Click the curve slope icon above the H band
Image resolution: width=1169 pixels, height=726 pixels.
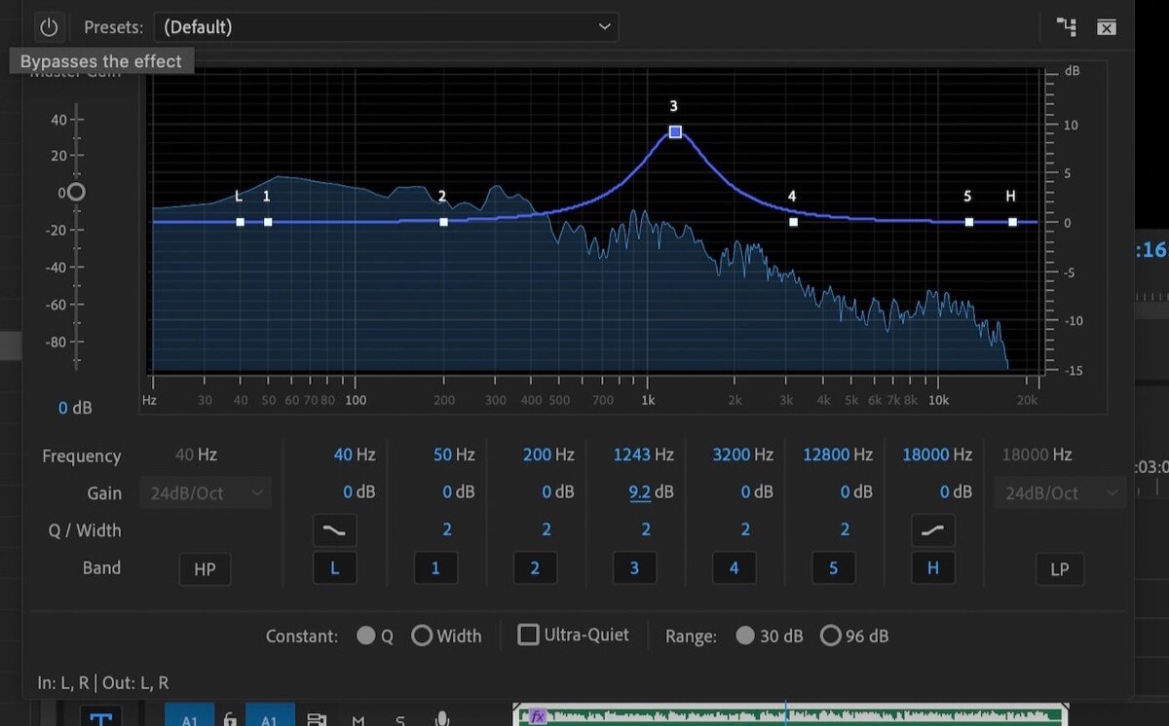[x=932, y=530]
